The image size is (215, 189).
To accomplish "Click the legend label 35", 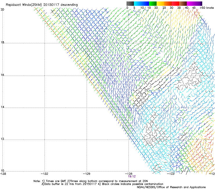I will (x=179, y=8).
